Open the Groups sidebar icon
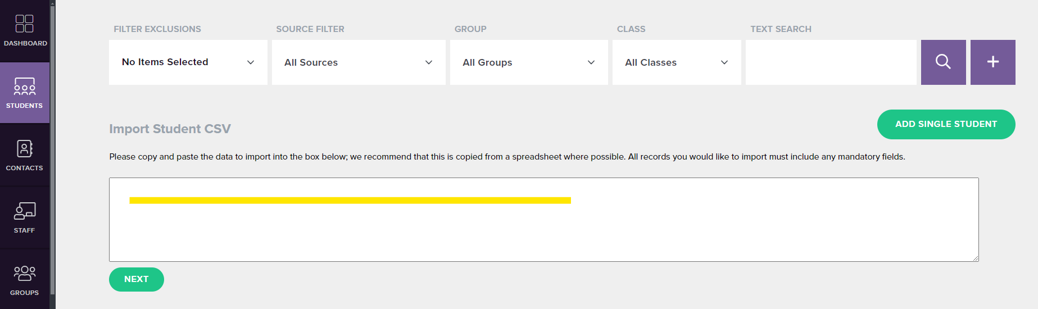1038x309 pixels. (25, 280)
